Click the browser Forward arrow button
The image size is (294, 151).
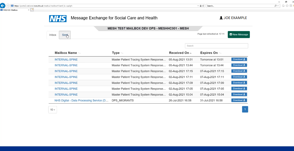click(x=8, y=6)
